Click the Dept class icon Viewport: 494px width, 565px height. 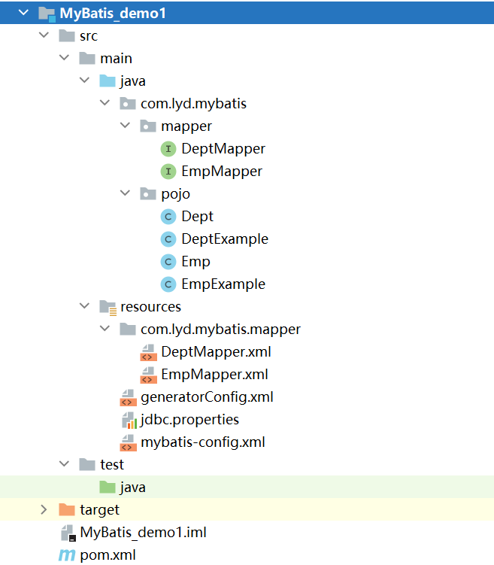coord(168,217)
